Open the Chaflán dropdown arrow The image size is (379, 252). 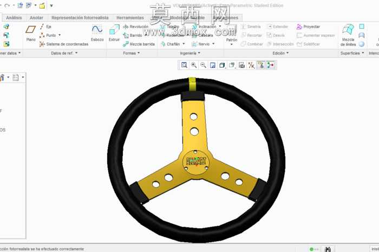coord(184,44)
